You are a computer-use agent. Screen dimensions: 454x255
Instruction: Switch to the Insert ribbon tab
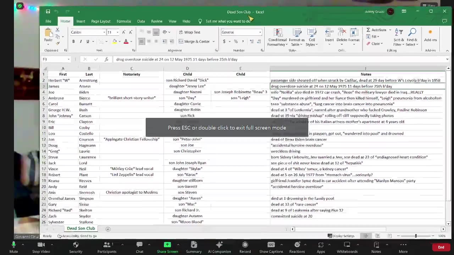tap(81, 21)
